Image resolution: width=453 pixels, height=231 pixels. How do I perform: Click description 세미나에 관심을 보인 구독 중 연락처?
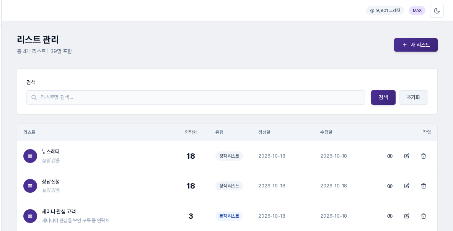pyautogui.click(x=76, y=221)
